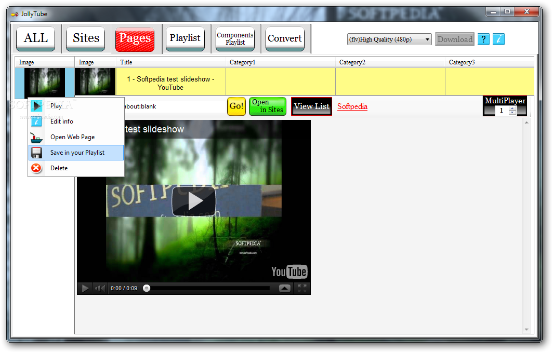Select the 'Softpedia test slideshow - YouTube' title cell
The height and width of the screenshot is (353, 553).
click(x=170, y=82)
